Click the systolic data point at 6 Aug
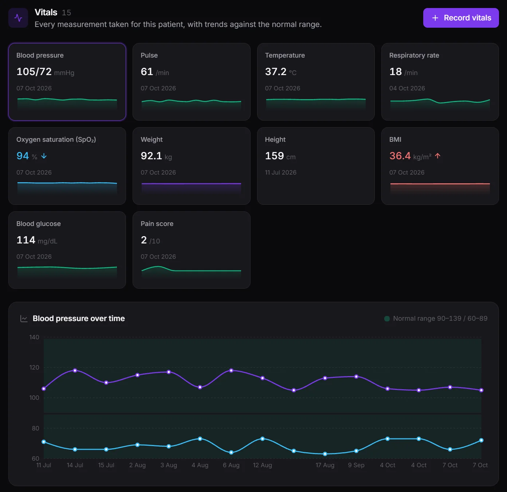 click(231, 370)
